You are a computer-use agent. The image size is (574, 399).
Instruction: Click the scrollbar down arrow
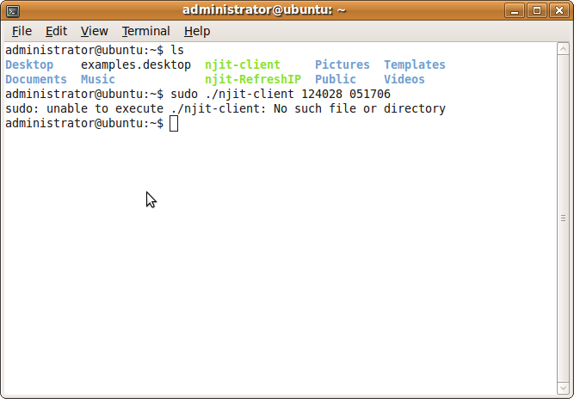563,388
